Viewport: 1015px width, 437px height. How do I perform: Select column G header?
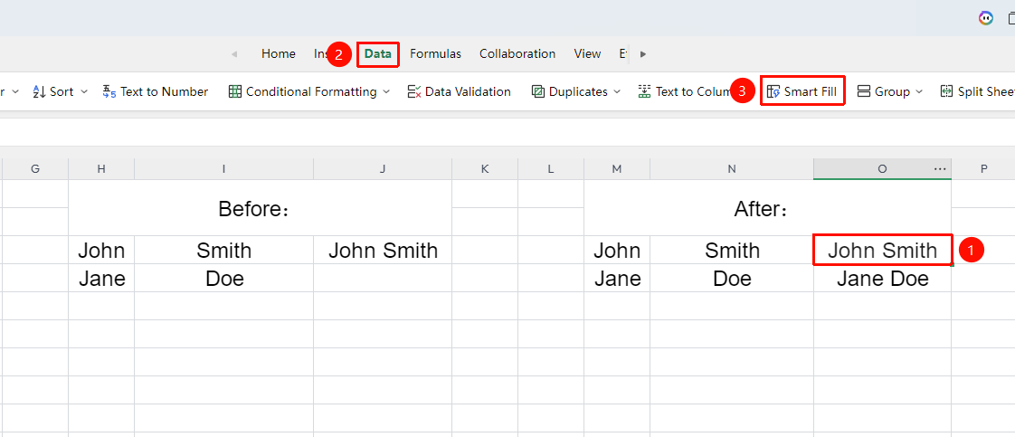(x=35, y=169)
